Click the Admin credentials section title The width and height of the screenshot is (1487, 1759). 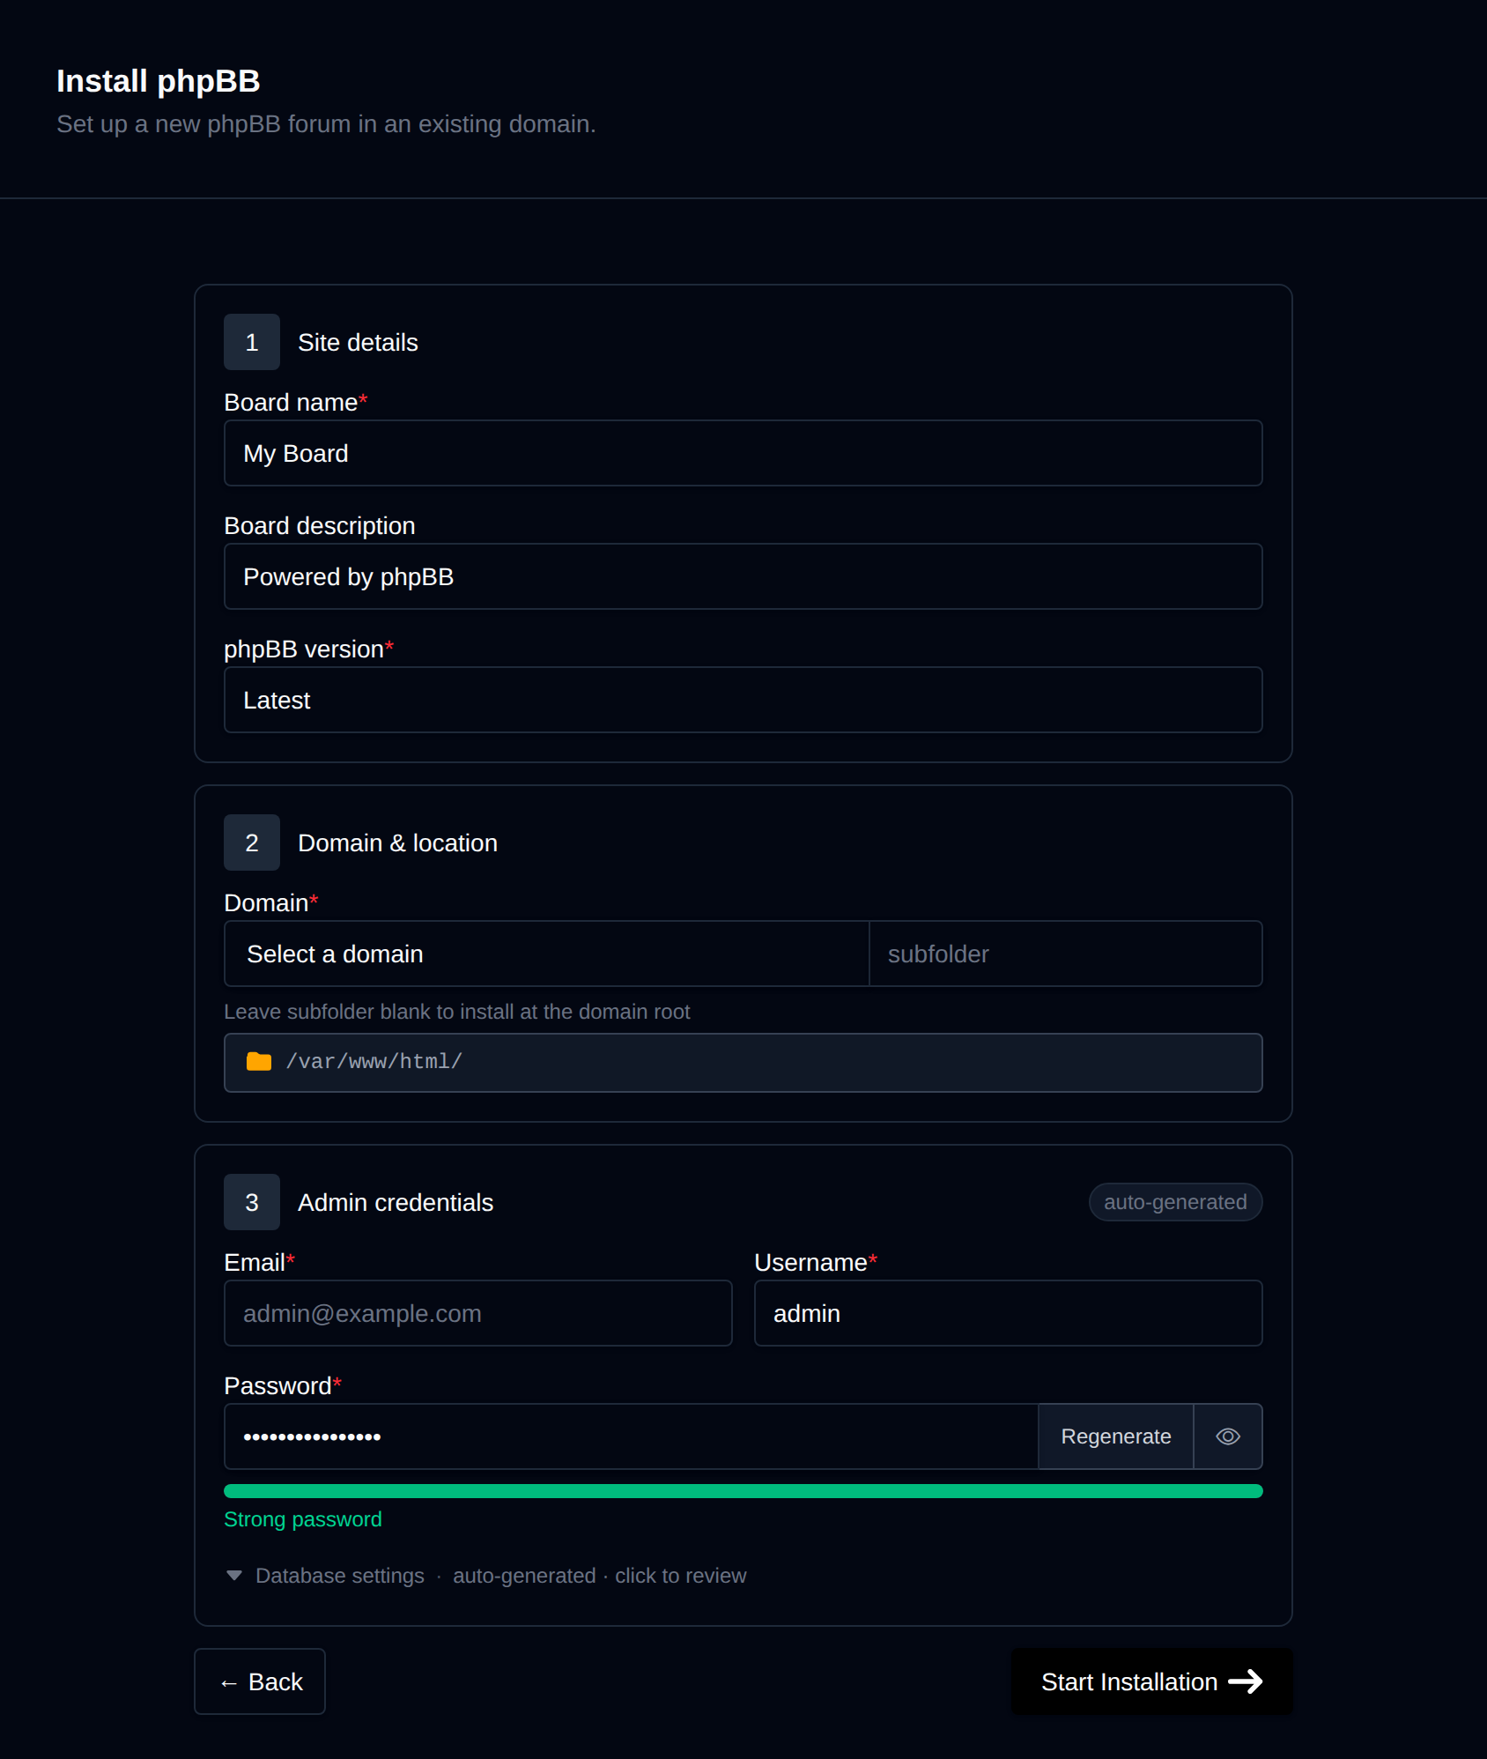[396, 1202]
